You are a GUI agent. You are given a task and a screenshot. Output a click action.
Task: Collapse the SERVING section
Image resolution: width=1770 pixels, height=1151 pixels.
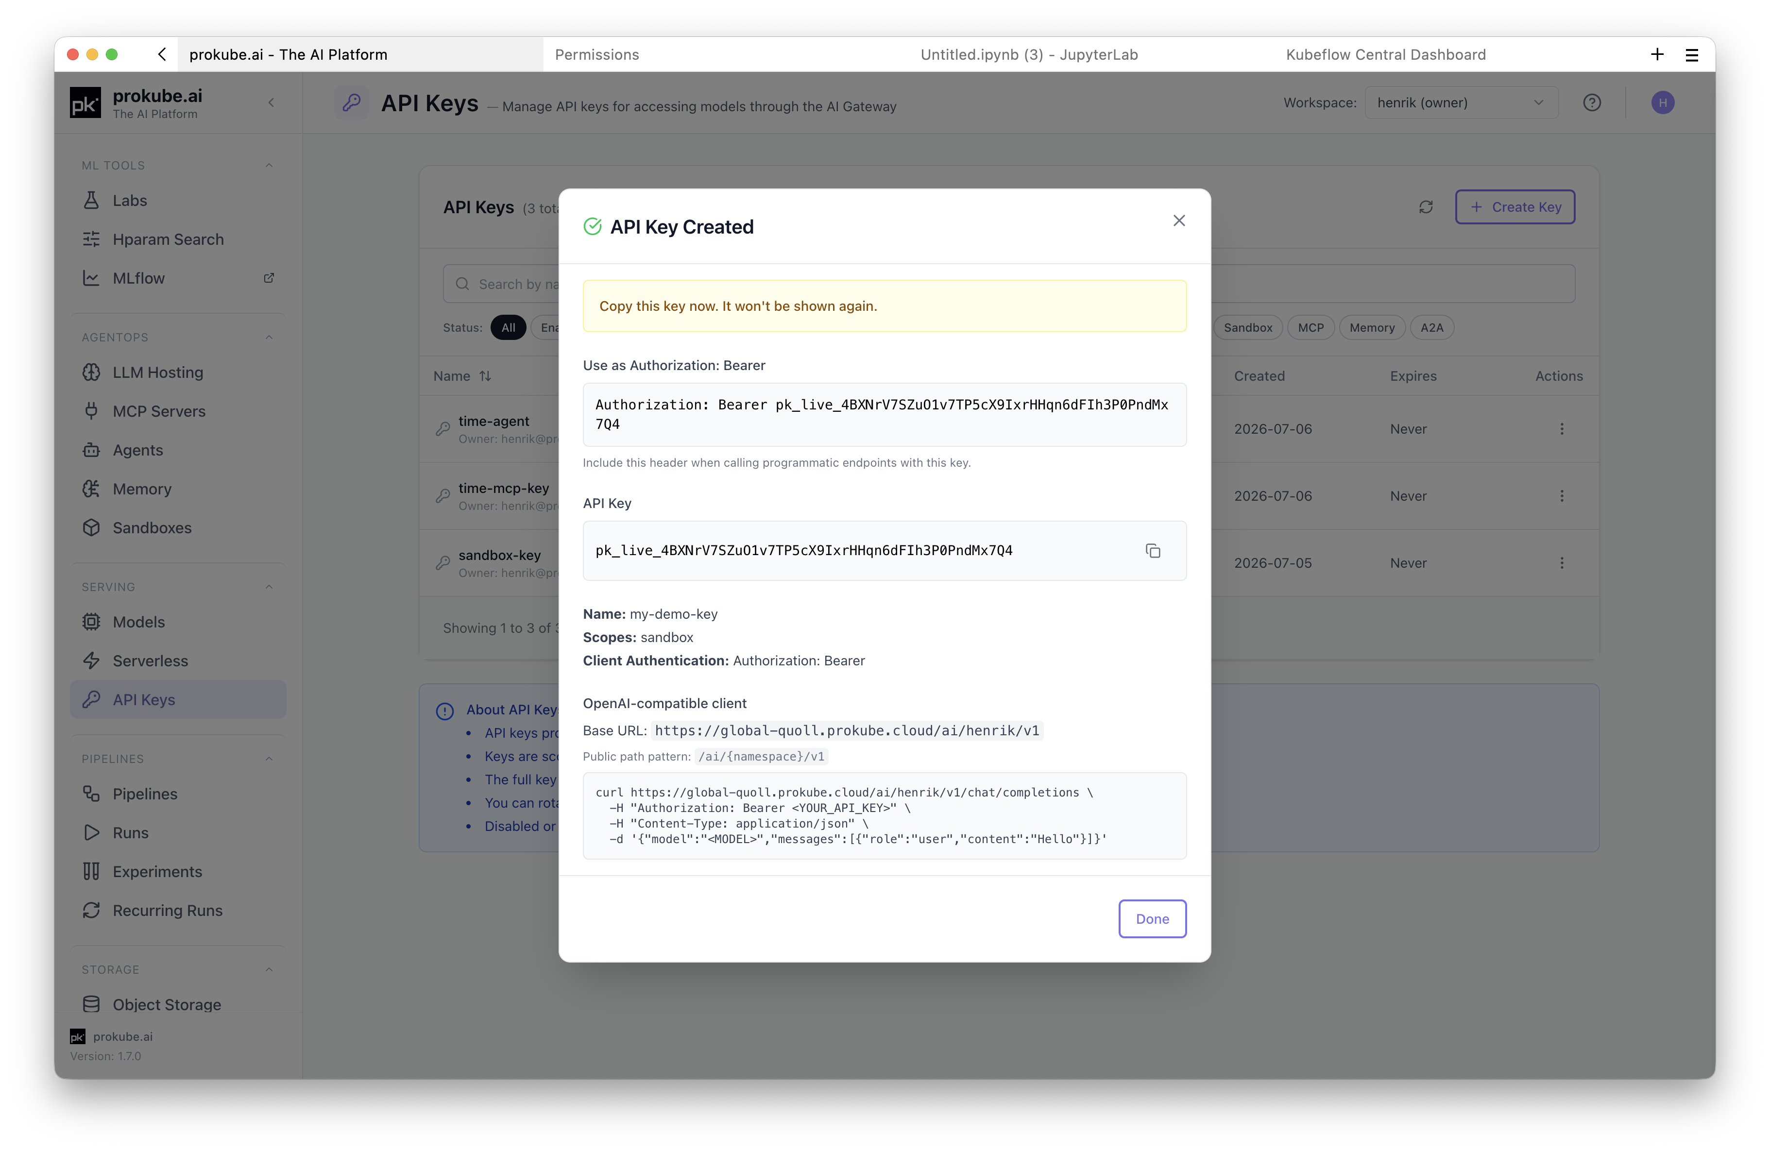269,587
